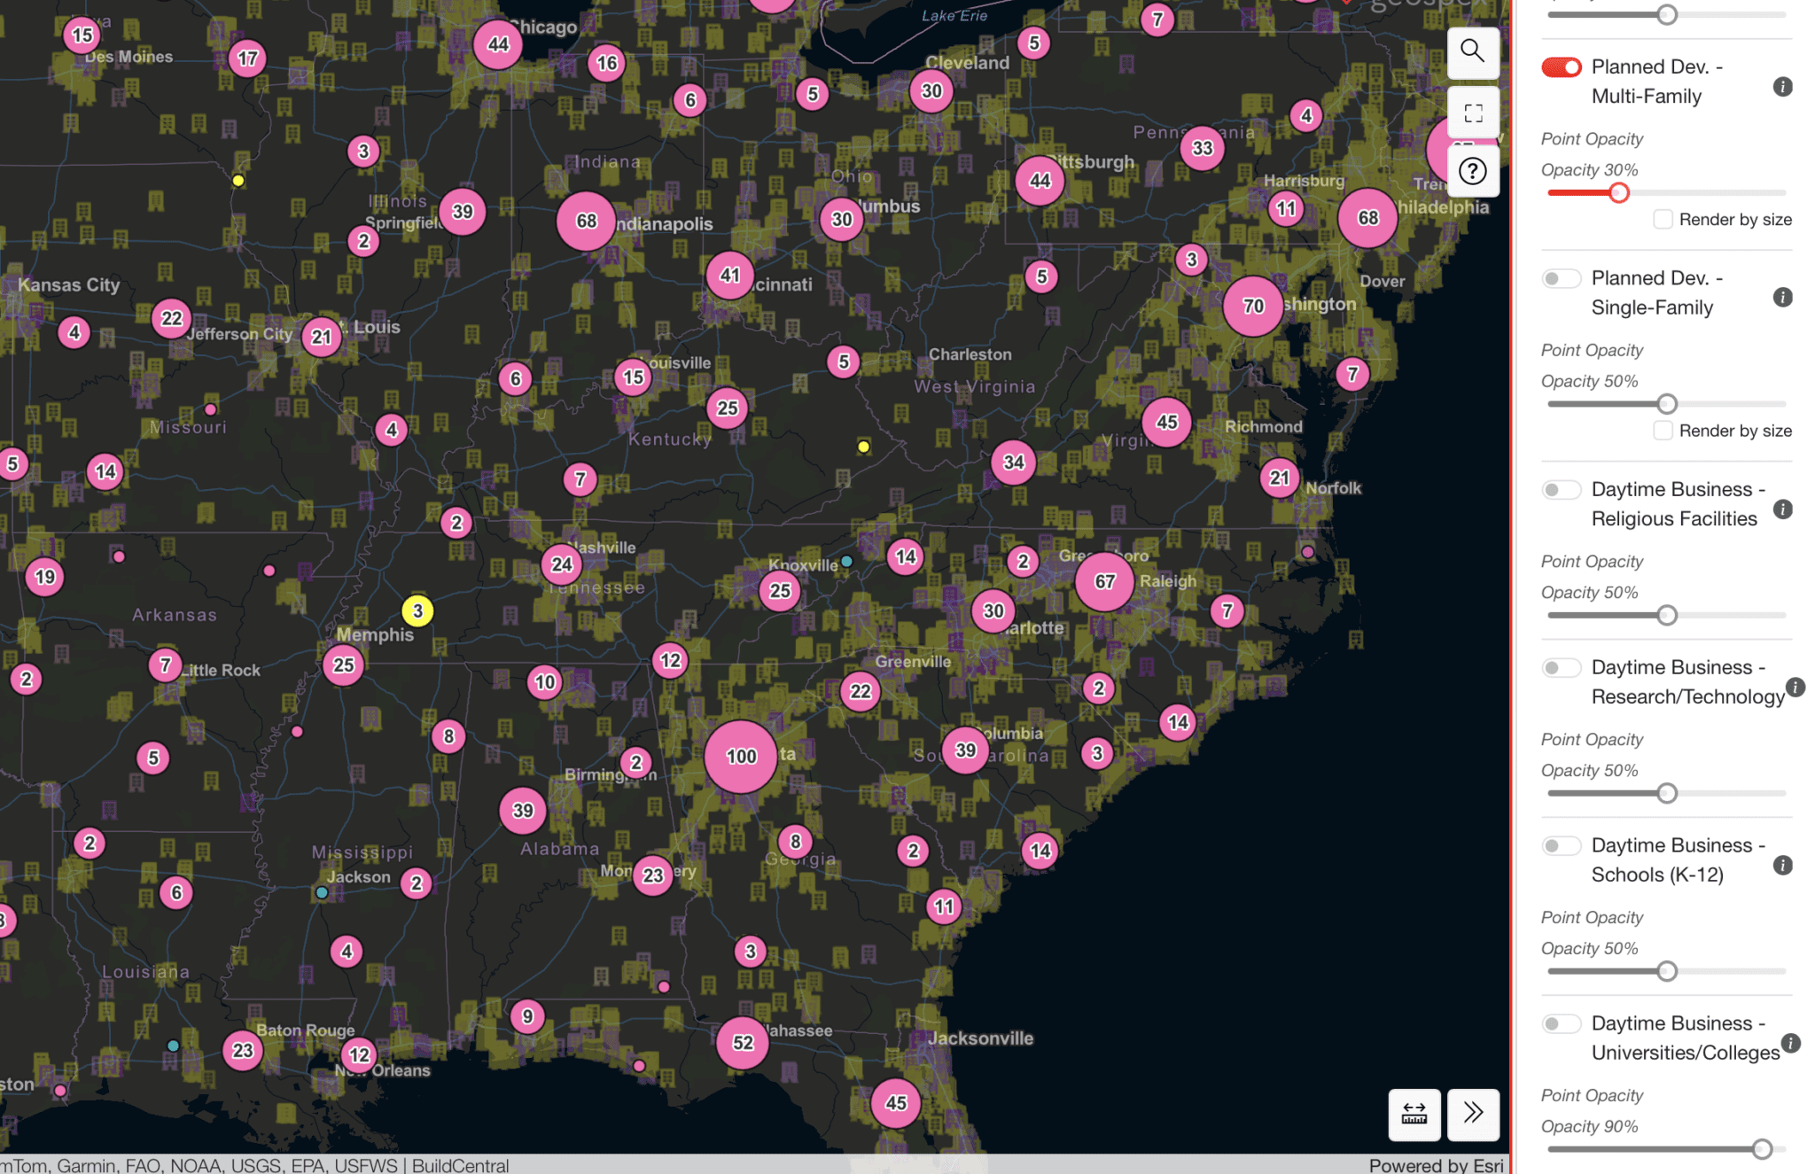Open the map search tool

1472,51
